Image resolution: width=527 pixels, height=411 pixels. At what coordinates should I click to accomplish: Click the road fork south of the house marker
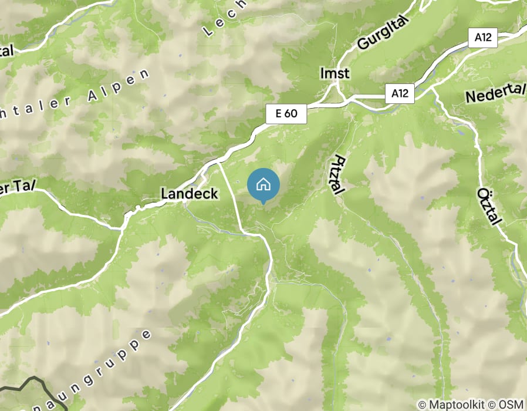coord(258,233)
